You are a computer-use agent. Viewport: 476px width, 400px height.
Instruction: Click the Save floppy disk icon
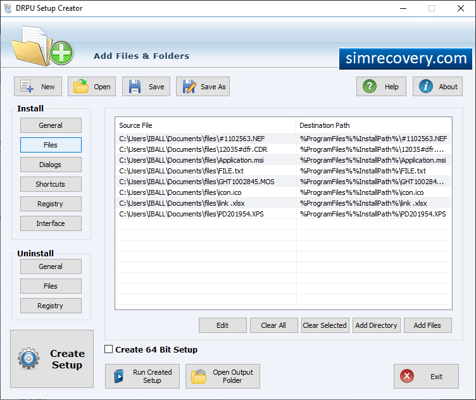click(135, 87)
